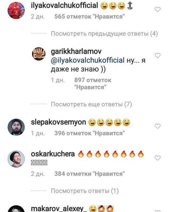
Task: Expand "Посмотреть еще ответы (7)"
Action: click(91, 104)
